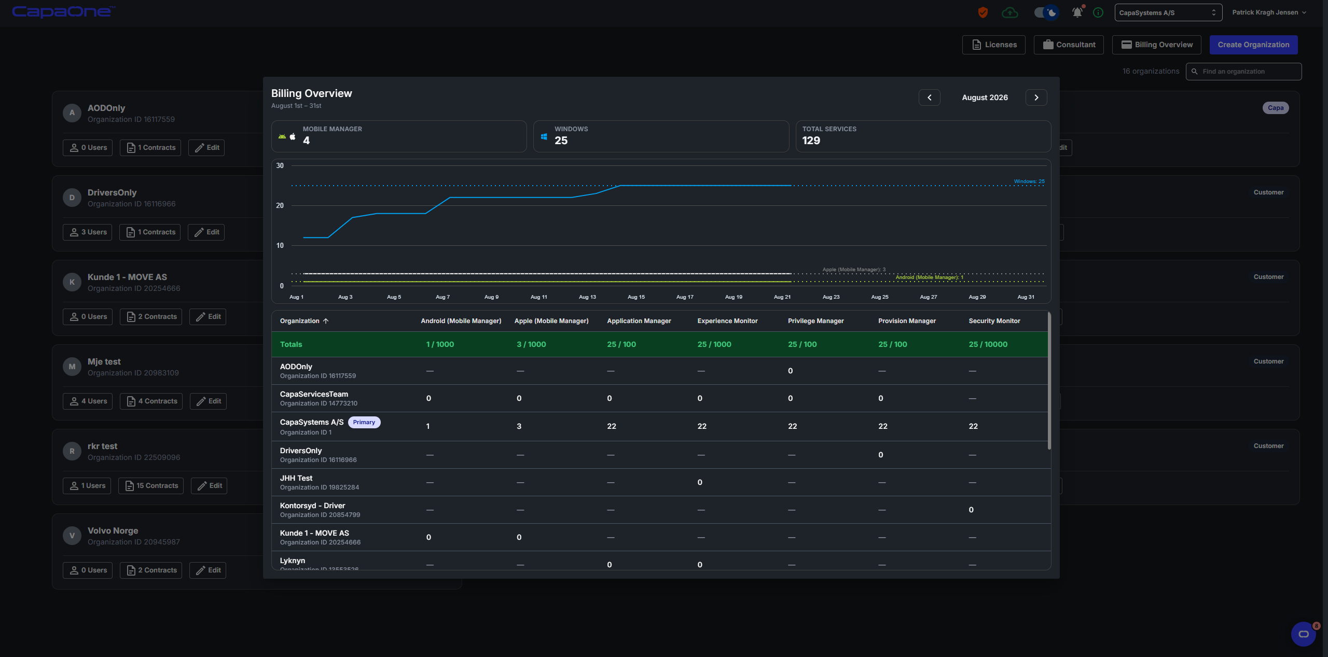The height and width of the screenshot is (657, 1328).
Task: Click the green info icon
Action: coord(1098,12)
